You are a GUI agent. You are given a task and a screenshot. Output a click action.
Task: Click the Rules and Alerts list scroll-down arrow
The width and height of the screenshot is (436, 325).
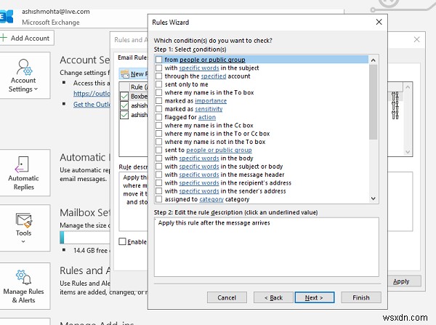coord(408,152)
